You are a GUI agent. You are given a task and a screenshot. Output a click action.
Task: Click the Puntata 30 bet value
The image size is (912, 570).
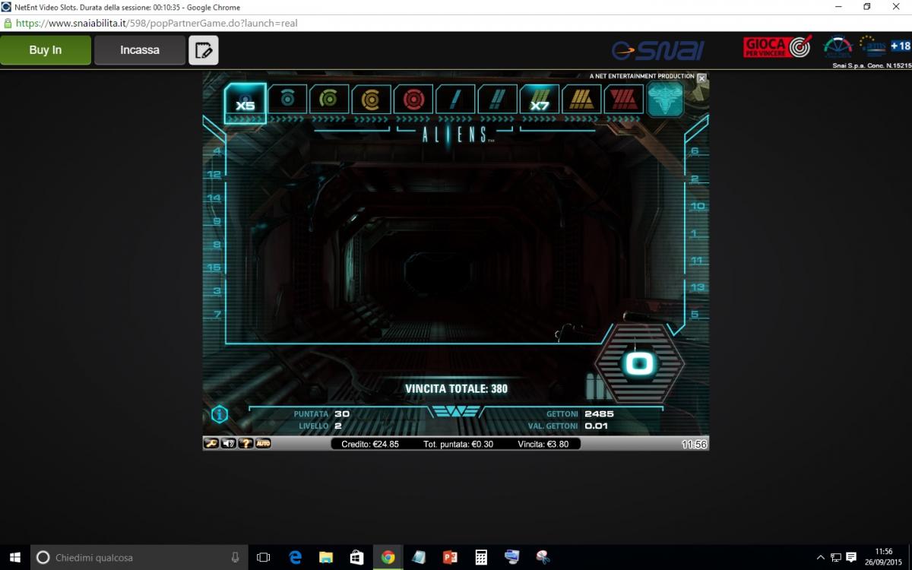(x=342, y=414)
